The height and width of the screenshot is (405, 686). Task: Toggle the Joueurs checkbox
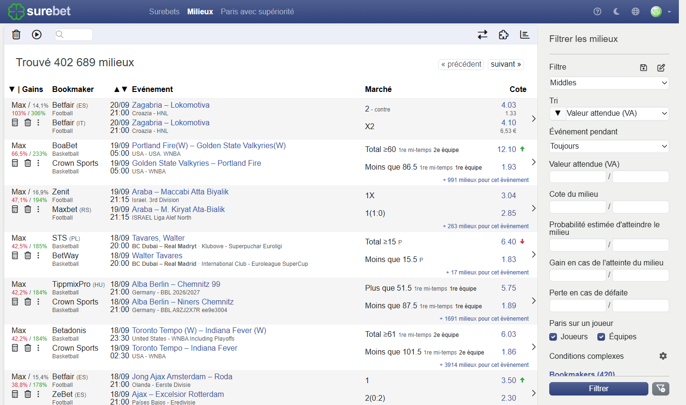[553, 337]
